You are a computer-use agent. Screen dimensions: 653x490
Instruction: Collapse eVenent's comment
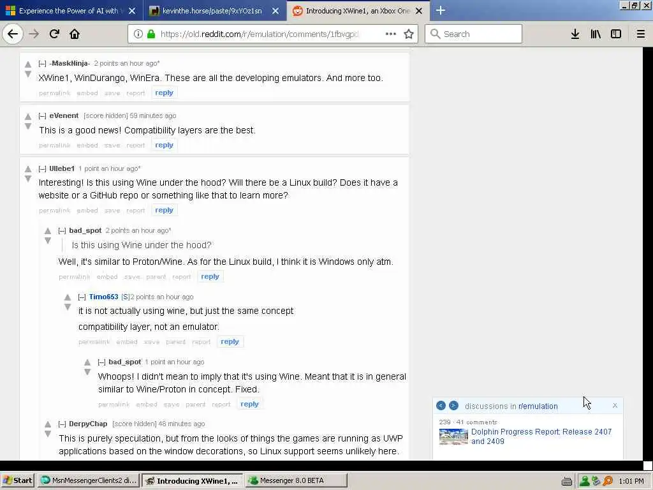[x=42, y=116]
